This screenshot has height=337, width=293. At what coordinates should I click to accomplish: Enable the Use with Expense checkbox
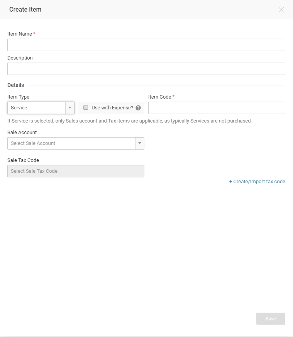tap(86, 107)
